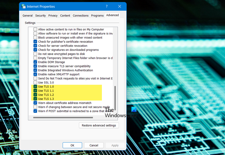Uncheck Use TLS 1.1 checkbox
The height and width of the screenshot is (155, 225).
point(35,91)
